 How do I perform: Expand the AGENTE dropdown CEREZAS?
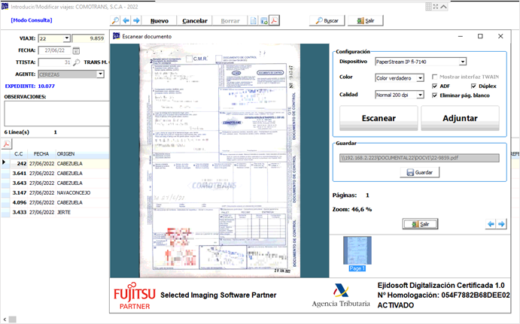tap(100, 74)
